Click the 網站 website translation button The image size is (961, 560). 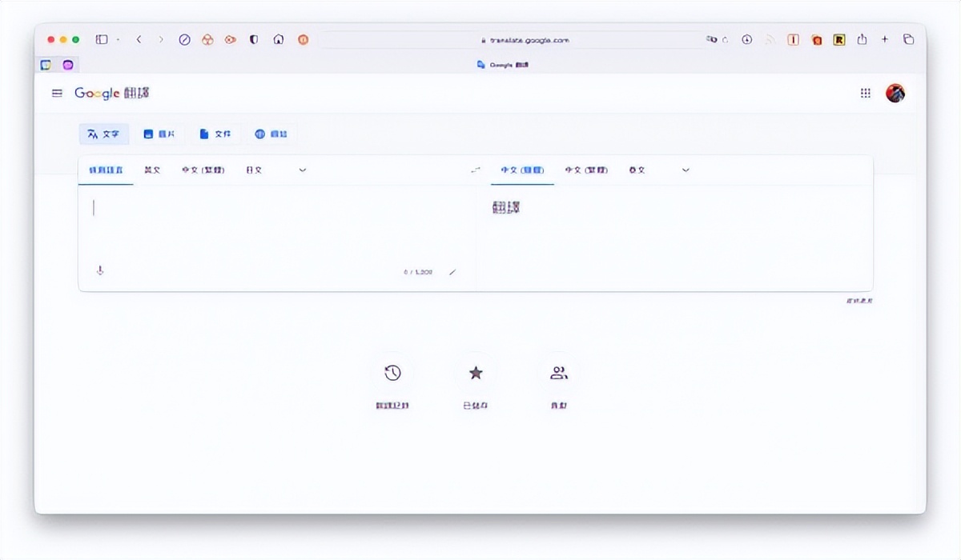click(271, 134)
